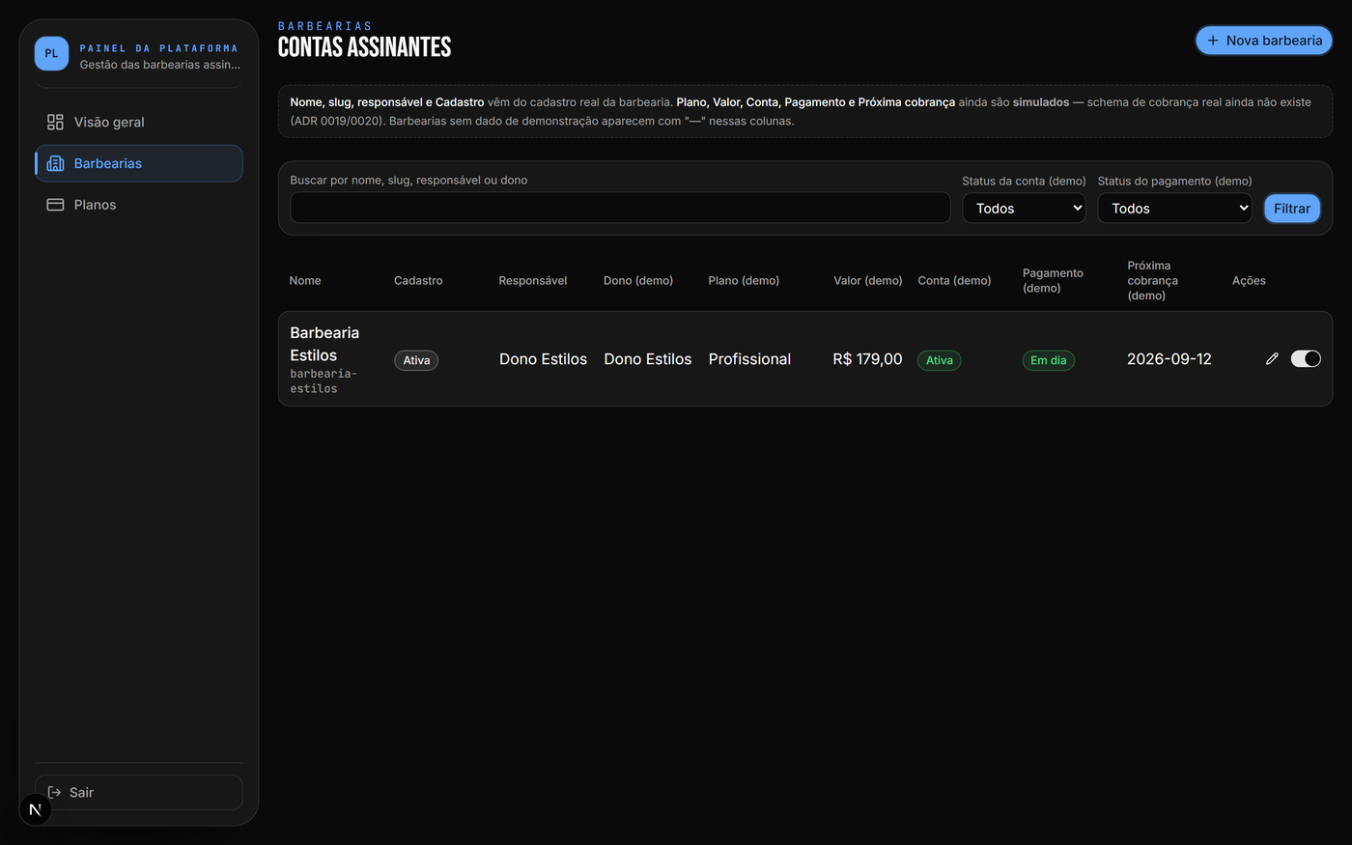
Task: Focus the search by nome, slug field
Action: [620, 208]
